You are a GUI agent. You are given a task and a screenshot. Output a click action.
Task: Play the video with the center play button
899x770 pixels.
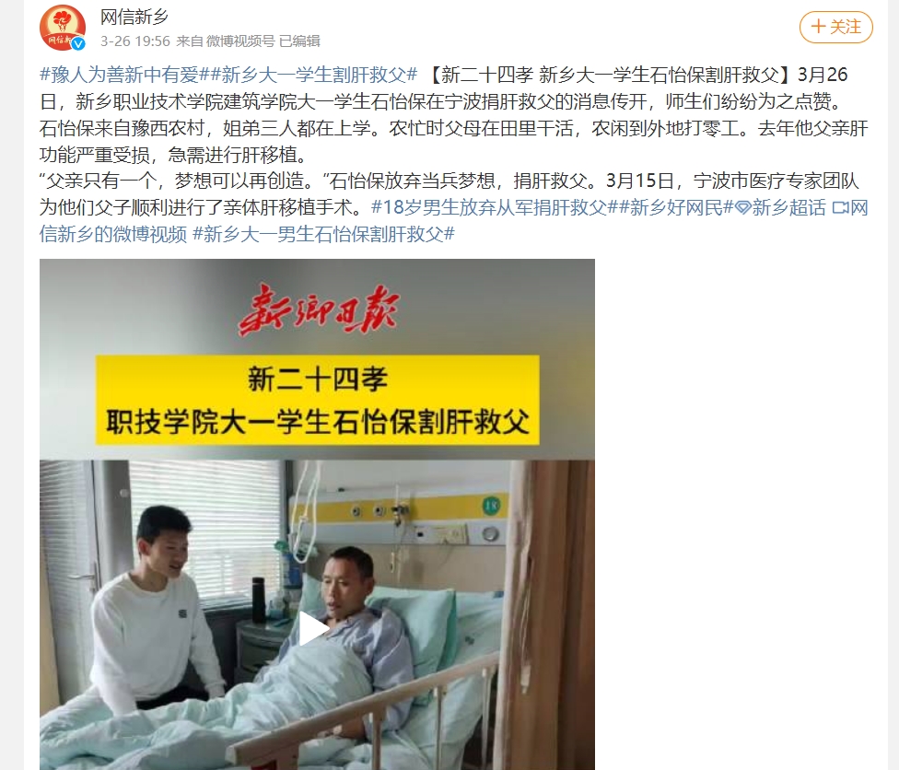(312, 628)
